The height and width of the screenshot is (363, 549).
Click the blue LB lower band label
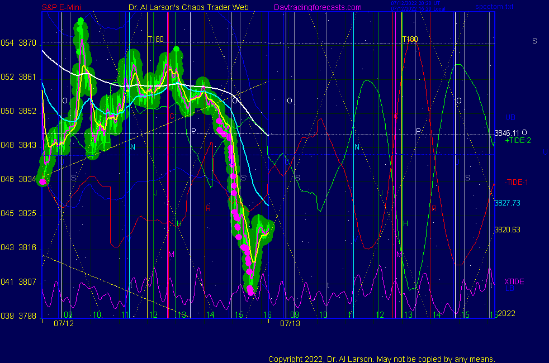510,289
